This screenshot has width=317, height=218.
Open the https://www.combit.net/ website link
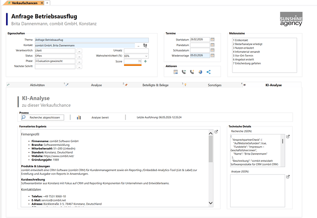(x=59, y=156)
